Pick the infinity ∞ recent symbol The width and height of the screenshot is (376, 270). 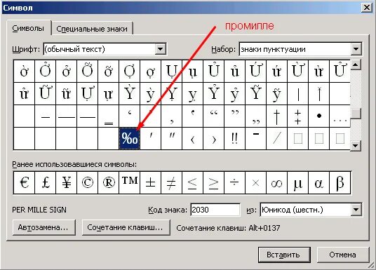point(276,183)
